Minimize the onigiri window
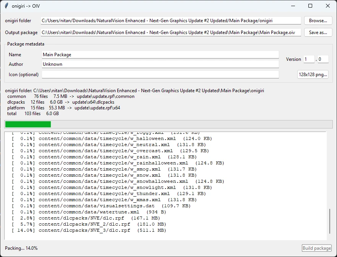The width and height of the screenshot is (337, 257). point(293,6)
